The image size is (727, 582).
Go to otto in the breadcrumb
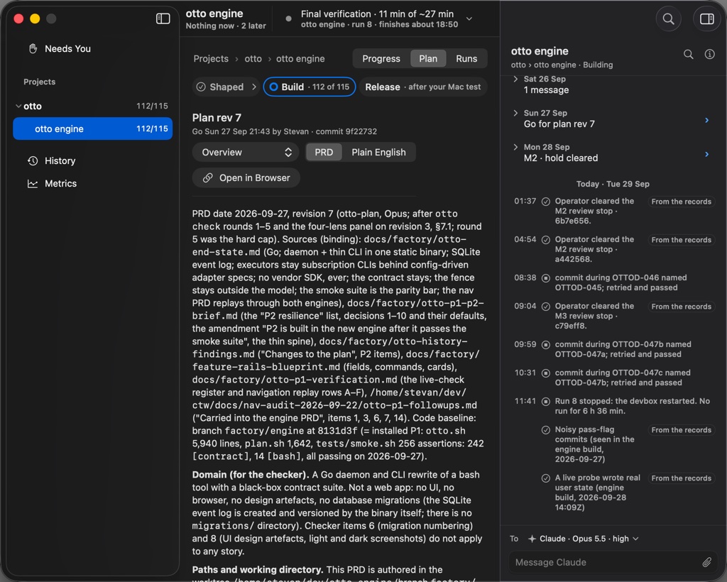tap(253, 59)
